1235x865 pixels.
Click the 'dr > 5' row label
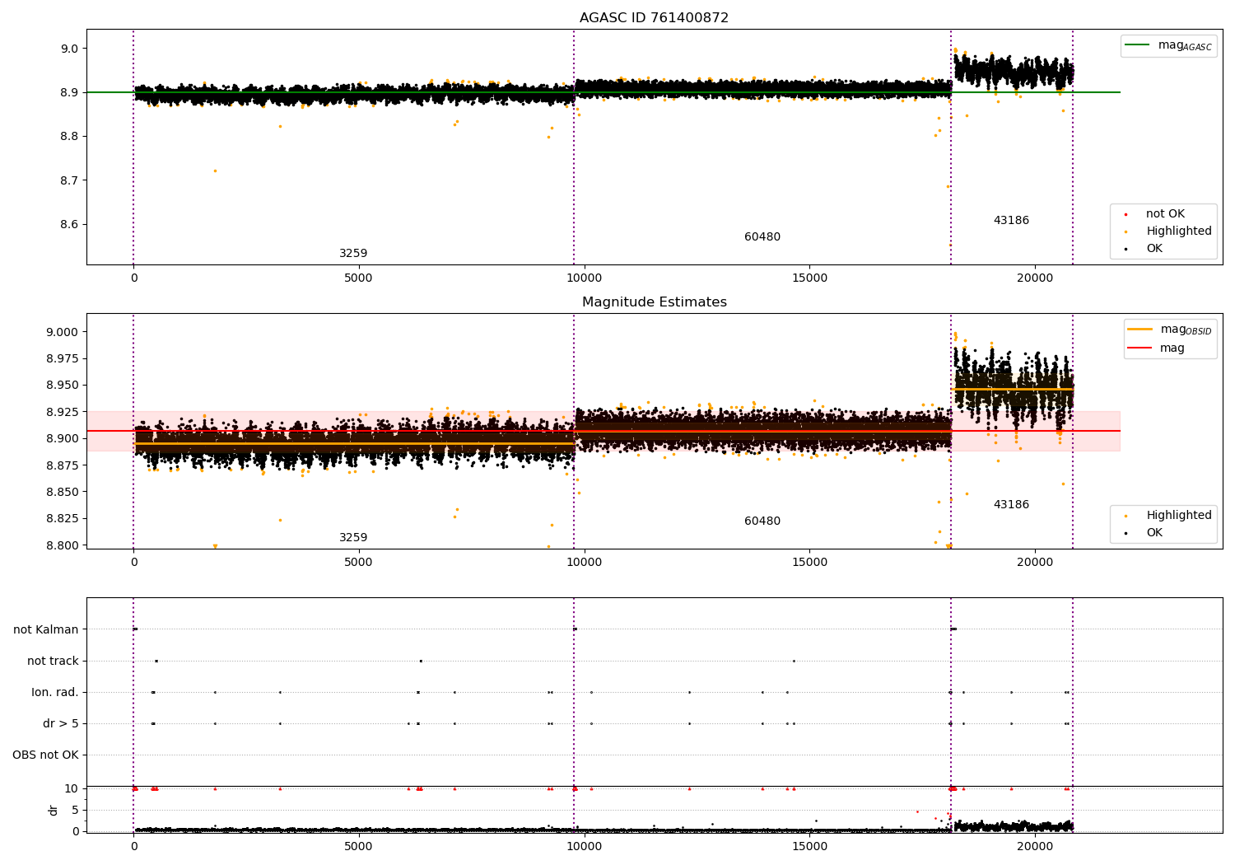(61, 724)
